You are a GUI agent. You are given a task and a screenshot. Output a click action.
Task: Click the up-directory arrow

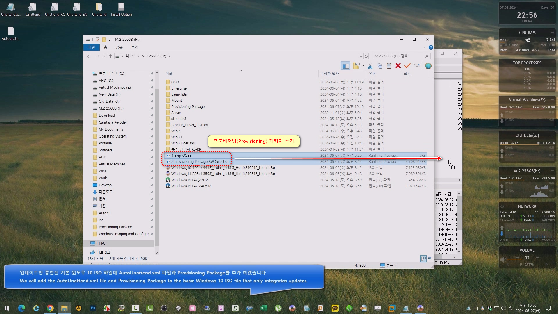pyautogui.click(x=110, y=56)
